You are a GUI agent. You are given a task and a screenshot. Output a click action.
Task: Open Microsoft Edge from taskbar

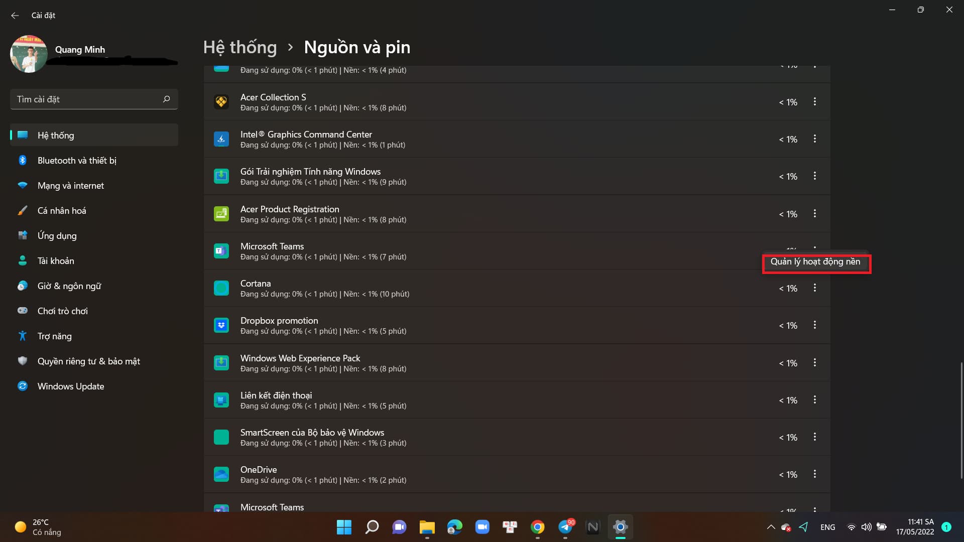(x=454, y=527)
